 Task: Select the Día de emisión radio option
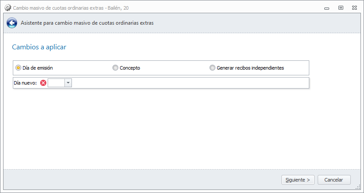pos(18,68)
